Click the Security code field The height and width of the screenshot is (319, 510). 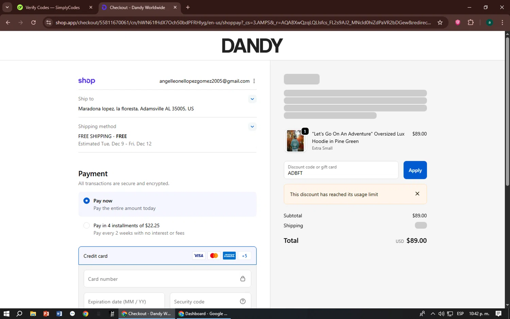point(210,301)
